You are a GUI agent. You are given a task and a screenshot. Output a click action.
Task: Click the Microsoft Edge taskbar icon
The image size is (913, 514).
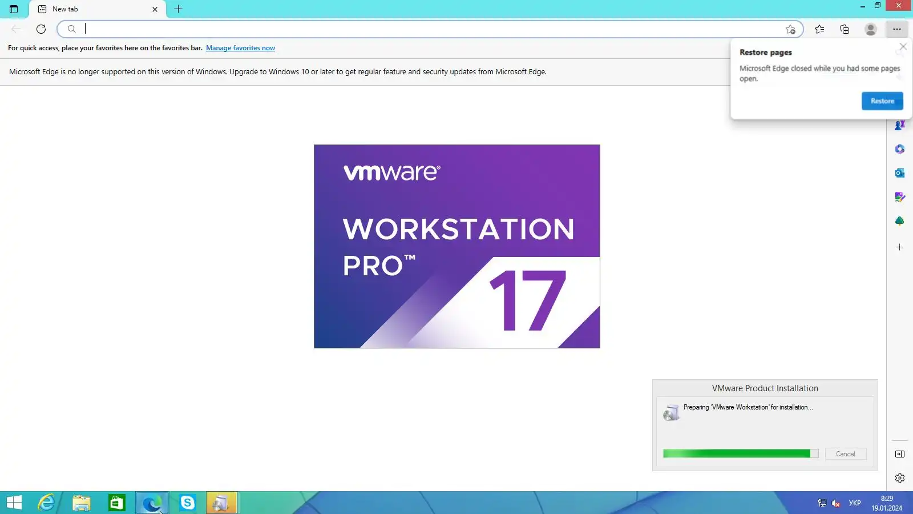pos(152,503)
